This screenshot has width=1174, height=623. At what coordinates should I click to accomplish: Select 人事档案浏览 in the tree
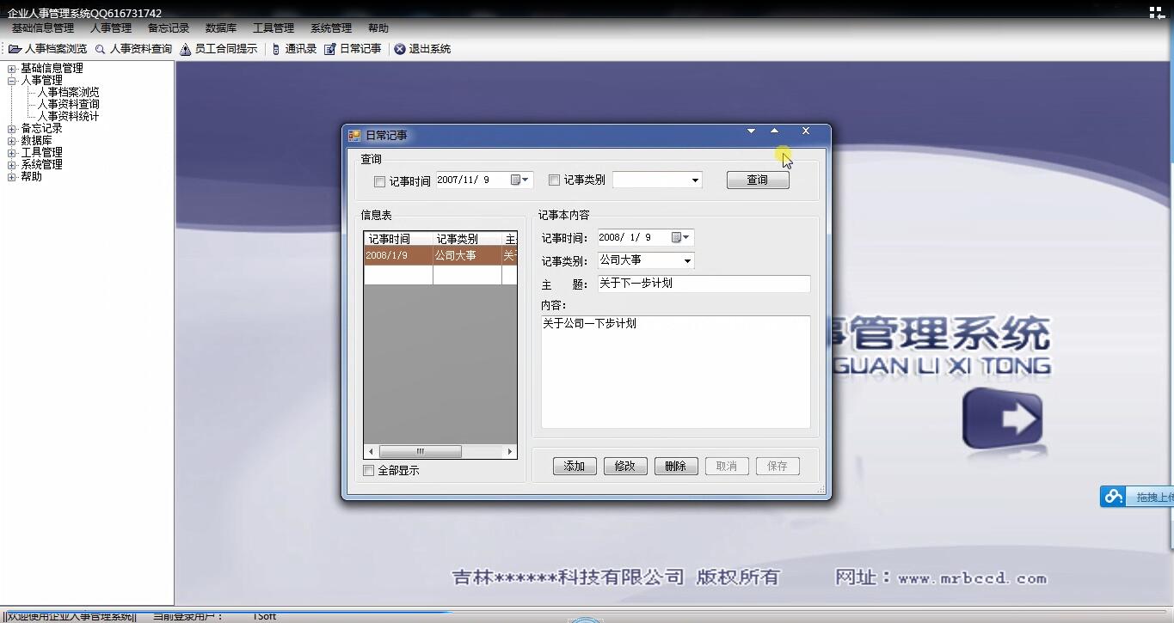point(68,92)
